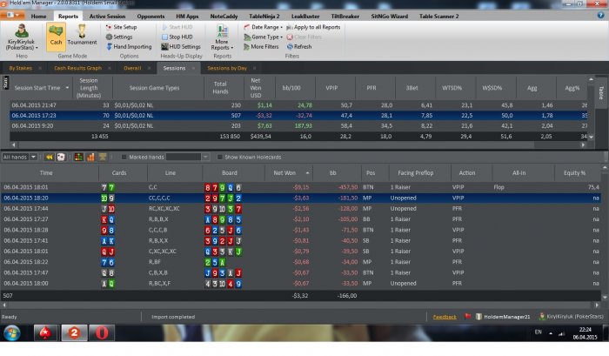Open the TableNinja 2 ribbon tab

pos(264,17)
